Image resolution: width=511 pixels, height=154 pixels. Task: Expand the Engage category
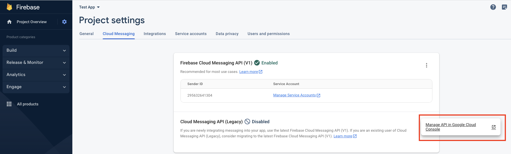tap(36, 87)
